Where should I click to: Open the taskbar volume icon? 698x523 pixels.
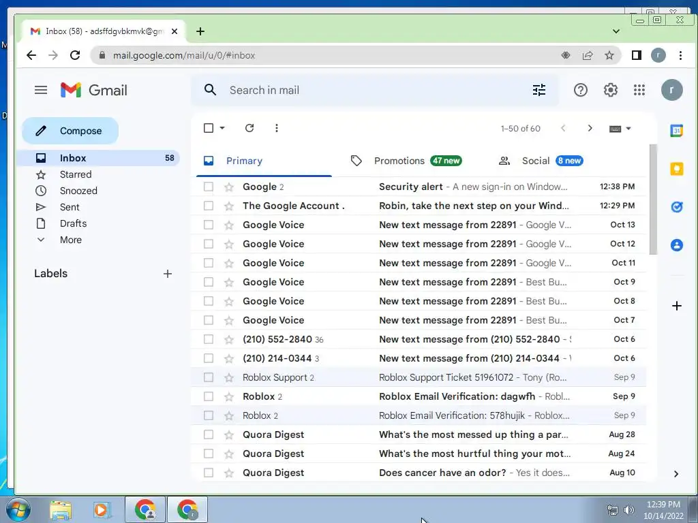pyautogui.click(x=629, y=510)
